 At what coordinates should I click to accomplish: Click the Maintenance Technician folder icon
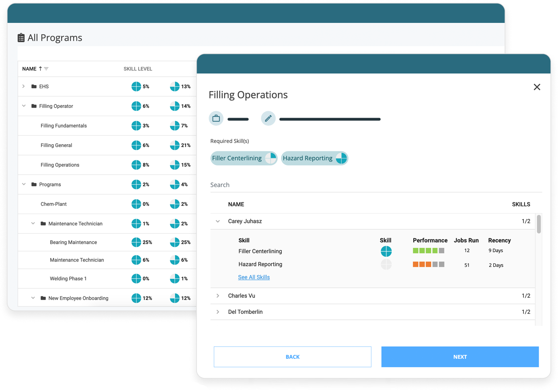43,223
